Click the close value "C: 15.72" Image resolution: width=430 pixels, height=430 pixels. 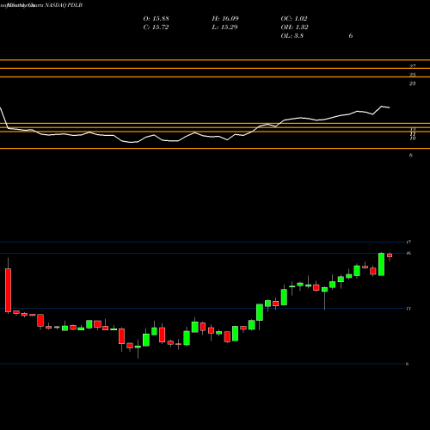click(x=156, y=28)
